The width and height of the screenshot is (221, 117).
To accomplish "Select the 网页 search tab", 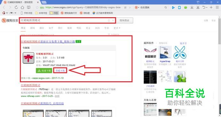I will click(x=23, y=28).
